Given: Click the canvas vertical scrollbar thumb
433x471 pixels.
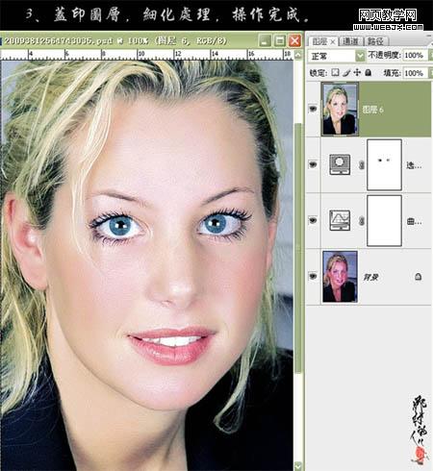Looking at the screenshot, I should [x=298, y=248].
